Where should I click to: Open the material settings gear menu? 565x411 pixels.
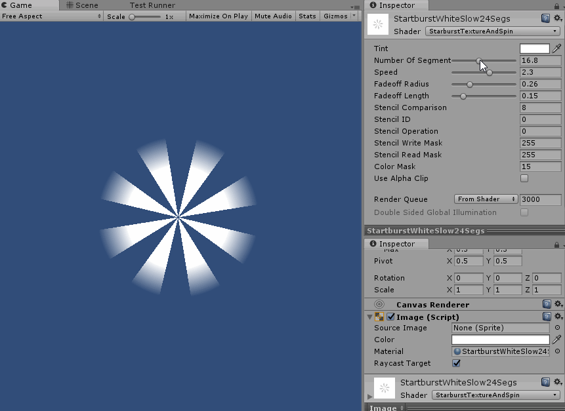(558, 18)
